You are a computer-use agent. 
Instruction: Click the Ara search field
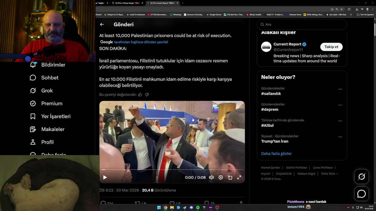pyautogui.click(x=302, y=24)
